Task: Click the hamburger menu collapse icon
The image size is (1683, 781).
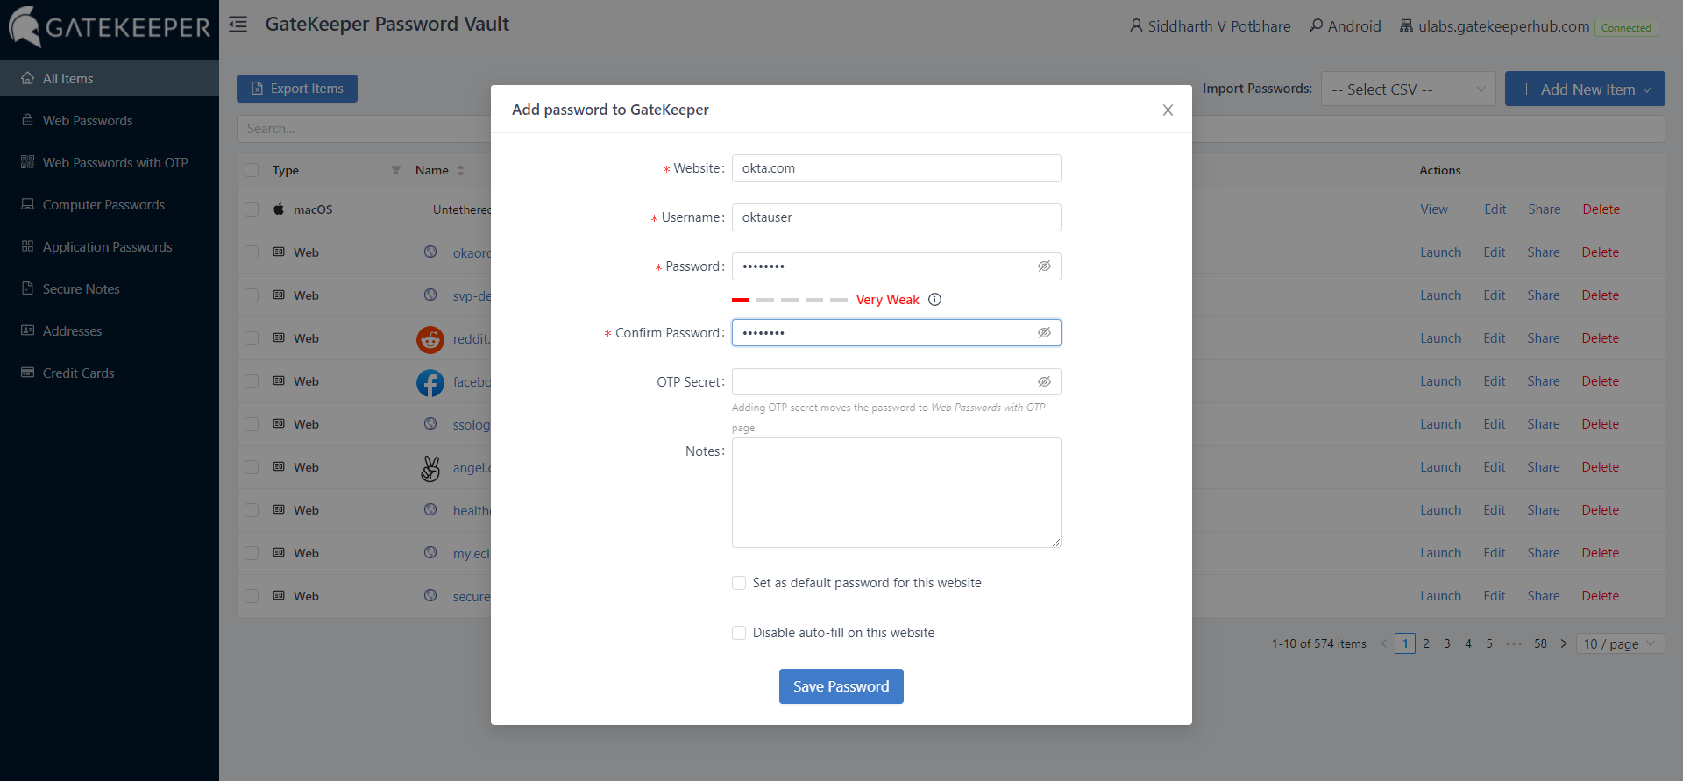Action: [x=238, y=25]
